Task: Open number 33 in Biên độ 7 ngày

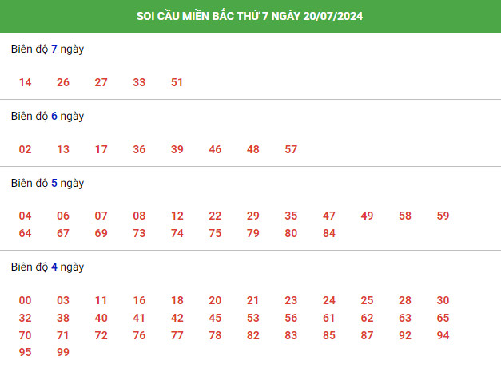Action: [139, 82]
